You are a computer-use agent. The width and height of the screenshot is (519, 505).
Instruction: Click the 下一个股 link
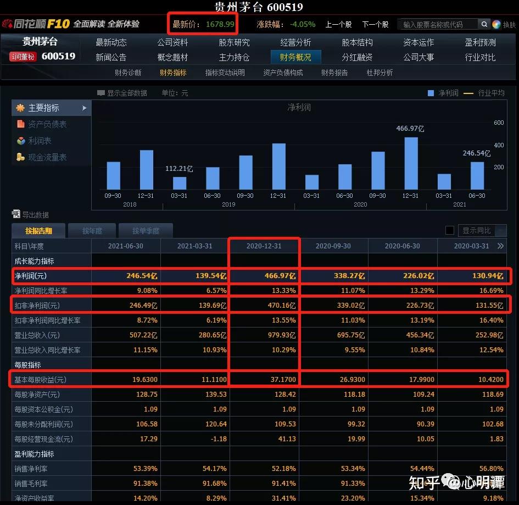tap(375, 24)
